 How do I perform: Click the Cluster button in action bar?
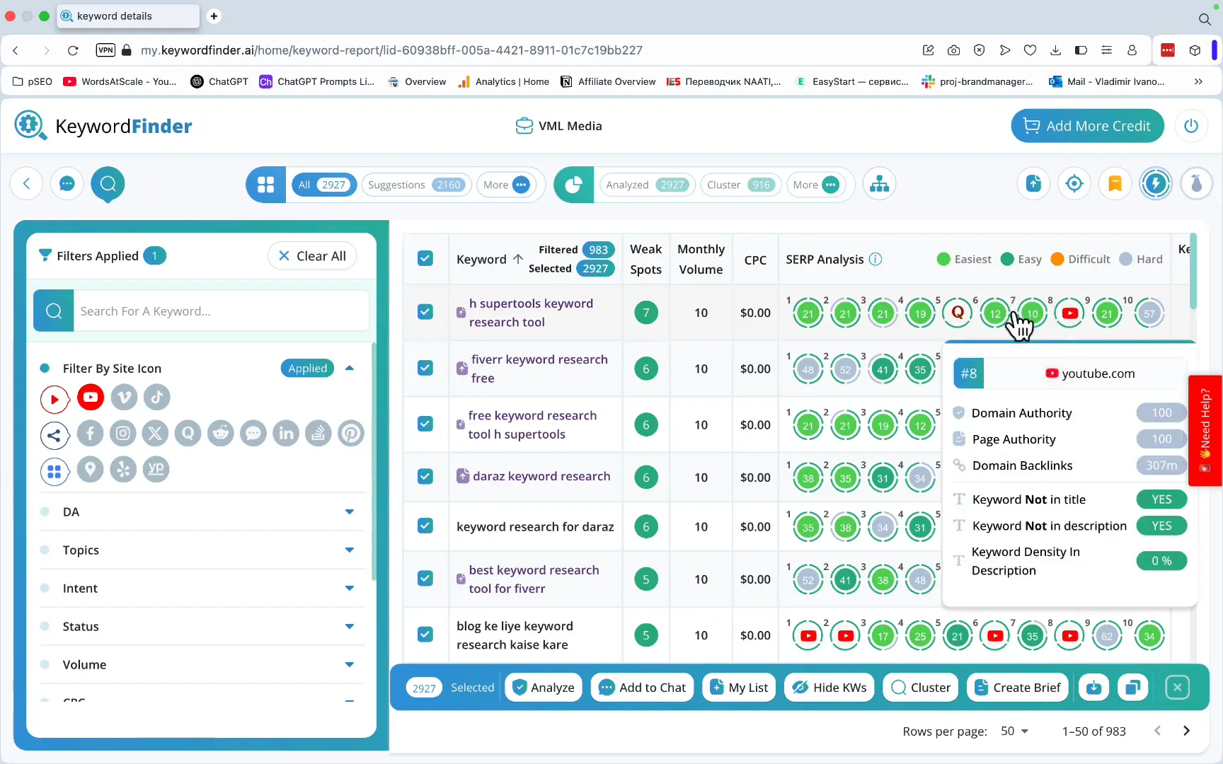click(921, 688)
